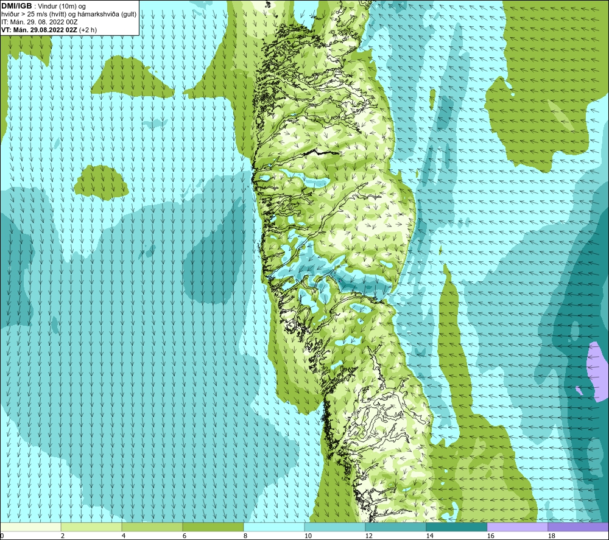The width and height of the screenshot is (609, 540).
Task: Click the 16–18 m/s lavender legend swatch
Action: click(x=517, y=527)
